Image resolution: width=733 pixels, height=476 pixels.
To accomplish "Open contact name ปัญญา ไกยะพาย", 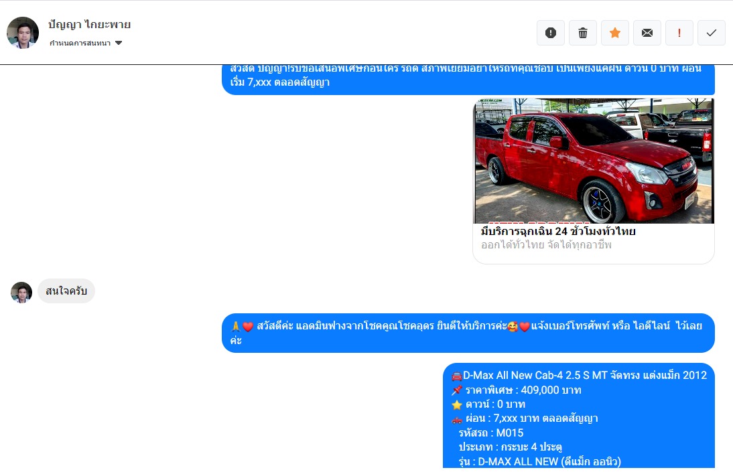I will click(x=89, y=24).
